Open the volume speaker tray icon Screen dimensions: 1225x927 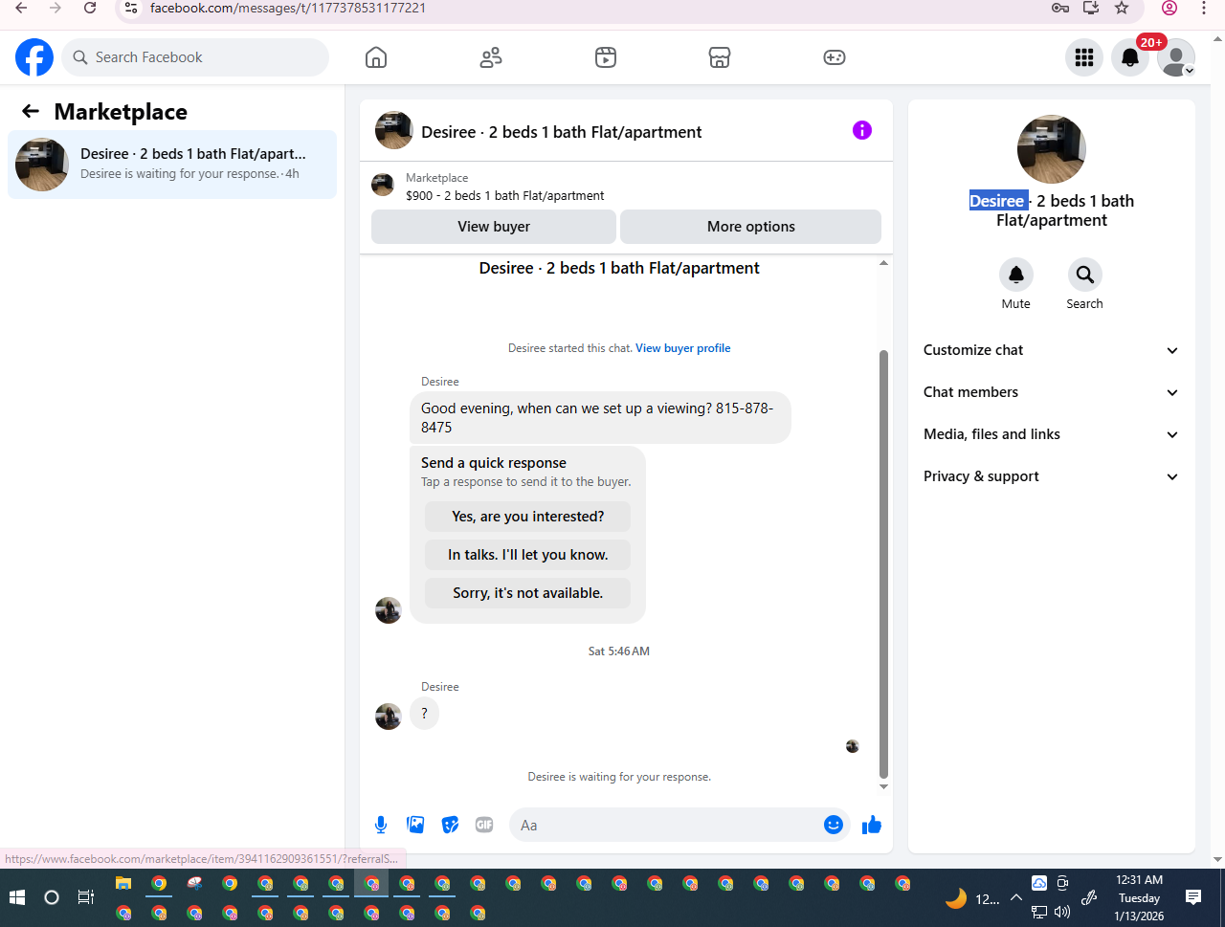1062,913
